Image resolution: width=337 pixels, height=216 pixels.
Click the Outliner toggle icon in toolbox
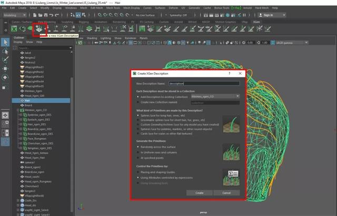[5, 142]
